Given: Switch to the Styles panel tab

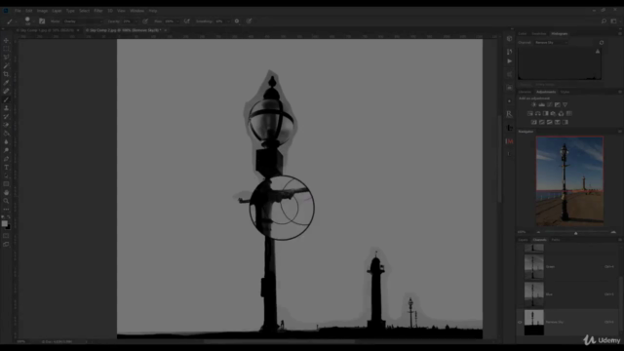Looking at the screenshot, I should click(x=565, y=92).
